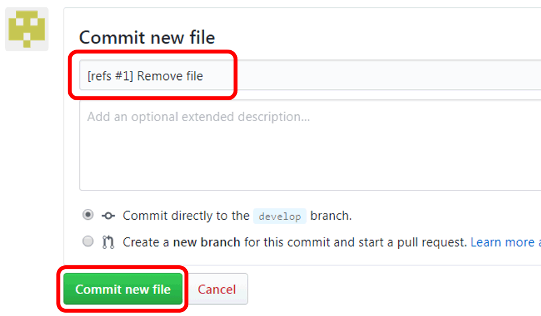Click the "Commit directly to the" label text
Image resolution: width=541 pixels, height=316 pixels.
coord(186,216)
